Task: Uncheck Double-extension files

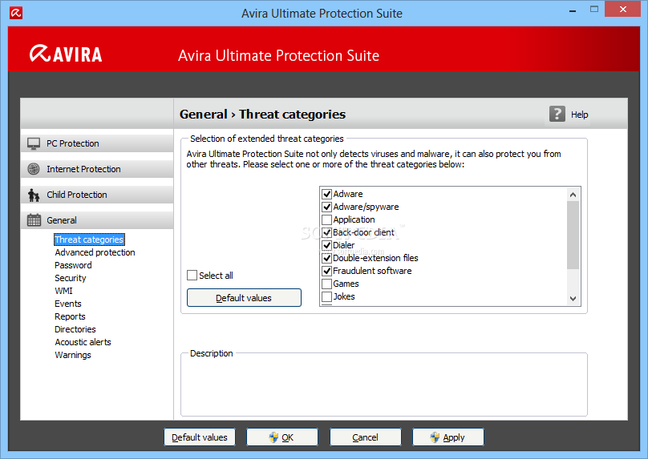Action: coord(327,258)
